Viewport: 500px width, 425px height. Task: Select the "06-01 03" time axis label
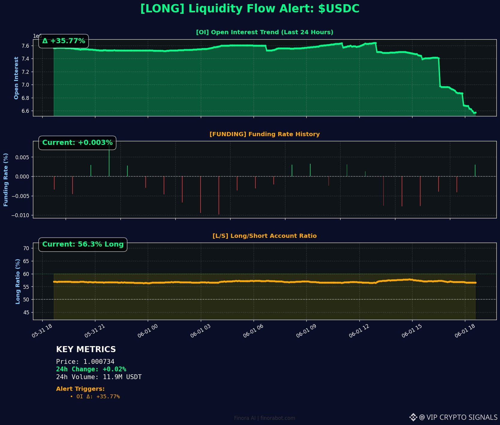[x=201, y=331]
